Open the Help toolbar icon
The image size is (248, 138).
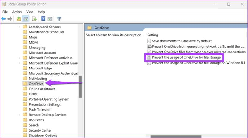(43, 19)
